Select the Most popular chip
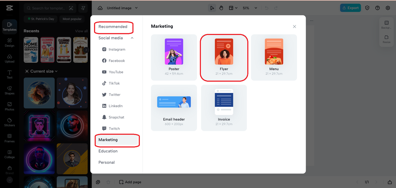This screenshot has height=188, width=396. pos(72,19)
